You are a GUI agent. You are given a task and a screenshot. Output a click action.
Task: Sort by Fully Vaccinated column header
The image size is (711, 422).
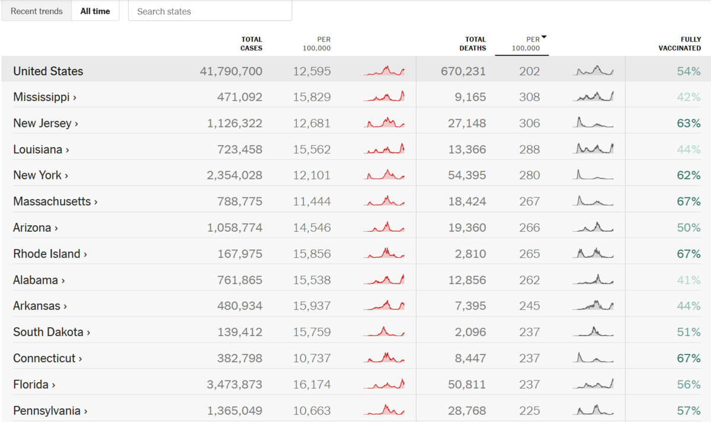[680, 44]
